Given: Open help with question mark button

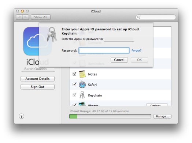Looking at the screenshot, I should [x=21, y=116].
